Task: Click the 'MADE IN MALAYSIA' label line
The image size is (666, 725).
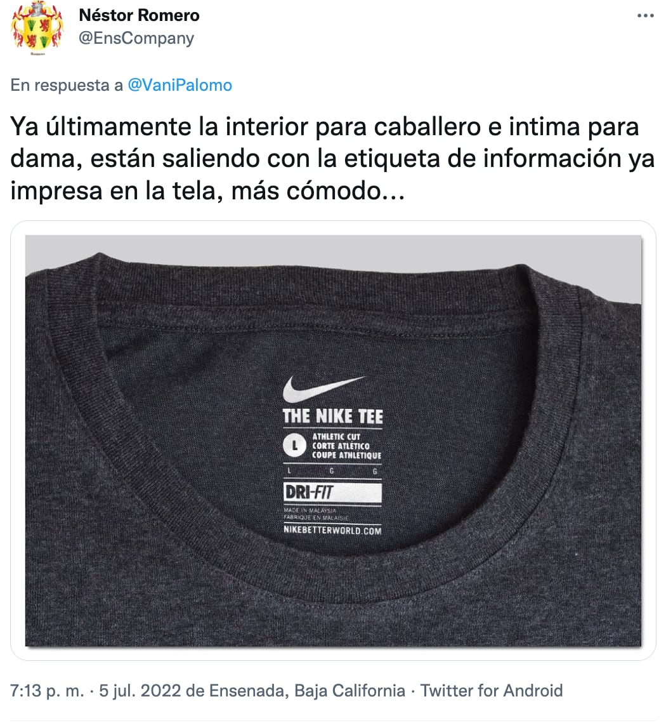Action: point(310,510)
